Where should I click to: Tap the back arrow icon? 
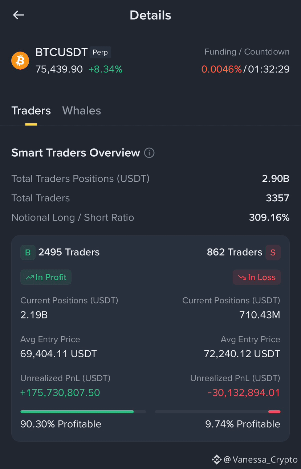tap(19, 15)
